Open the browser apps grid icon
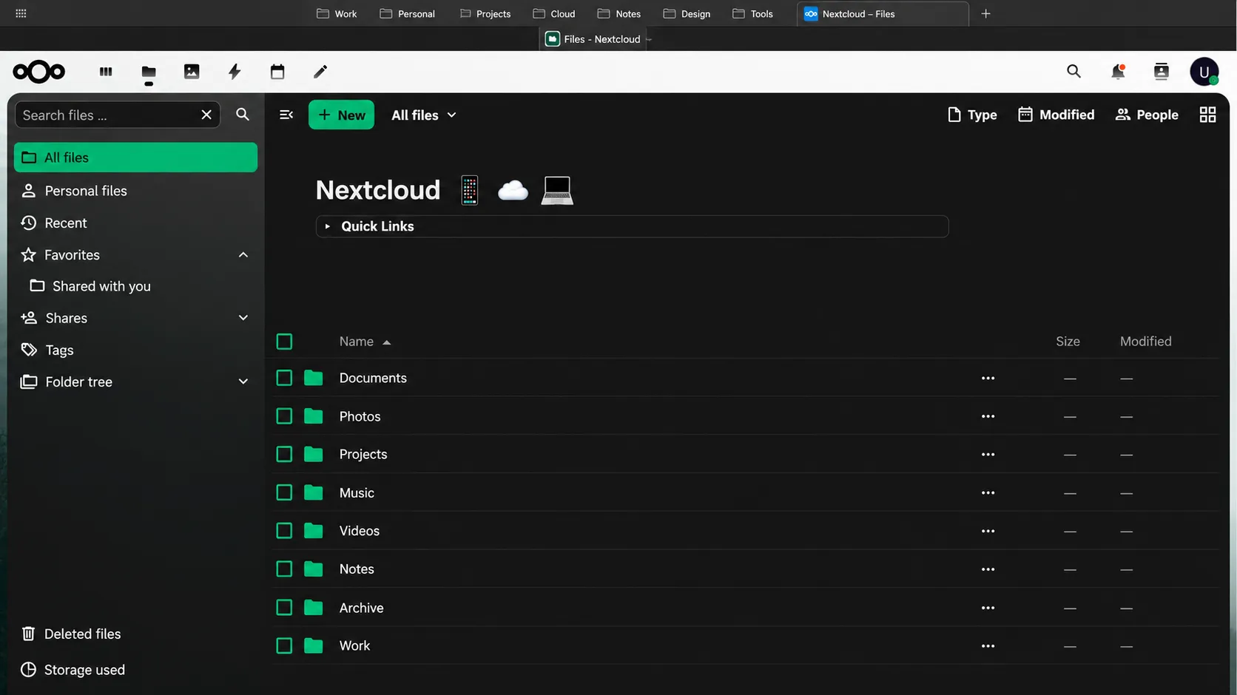Image resolution: width=1237 pixels, height=695 pixels. pos(21,13)
